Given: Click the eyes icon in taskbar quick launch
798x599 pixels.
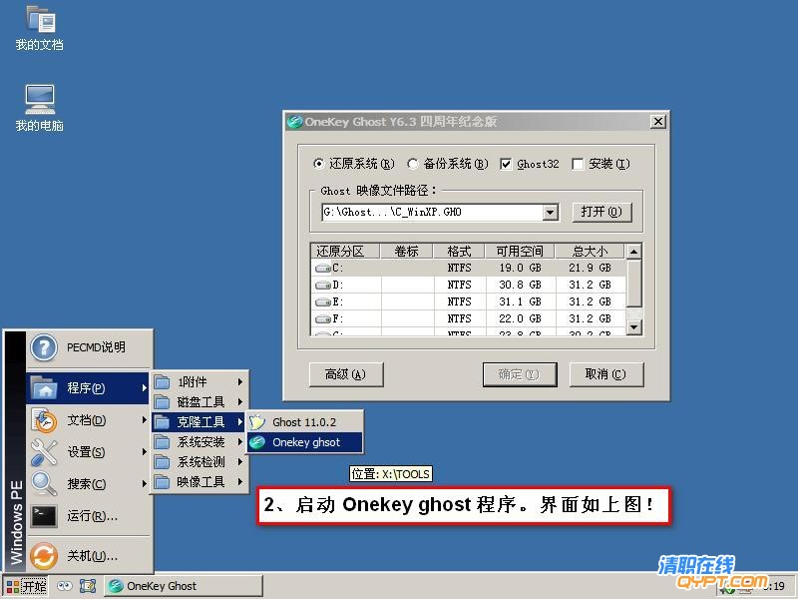Looking at the screenshot, I should [64, 586].
